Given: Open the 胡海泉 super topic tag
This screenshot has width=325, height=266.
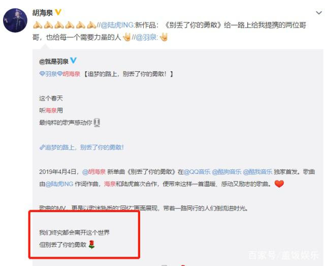Looking at the screenshot, I should [x=69, y=74].
